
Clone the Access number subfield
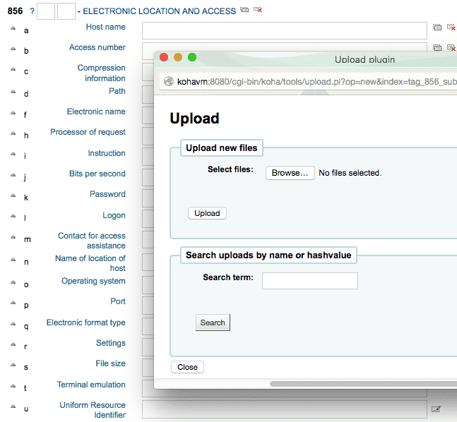(437, 48)
